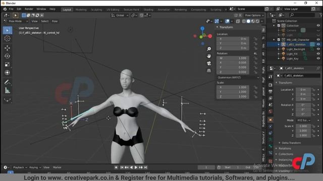Hide Light_Backlight in outliner
Viewport: 323px width, 181px height.
click(318, 49)
